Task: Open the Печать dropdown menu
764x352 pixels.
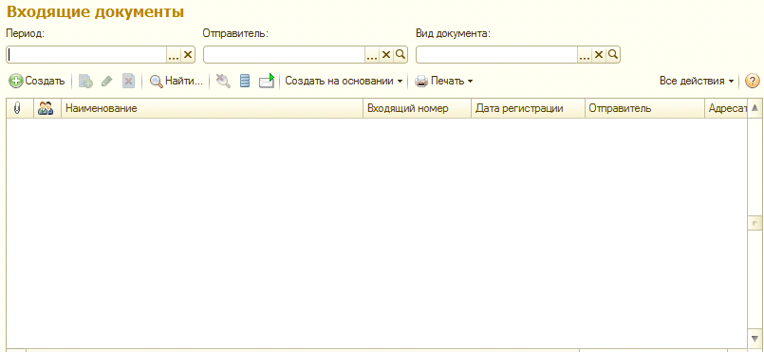Action: click(x=443, y=82)
